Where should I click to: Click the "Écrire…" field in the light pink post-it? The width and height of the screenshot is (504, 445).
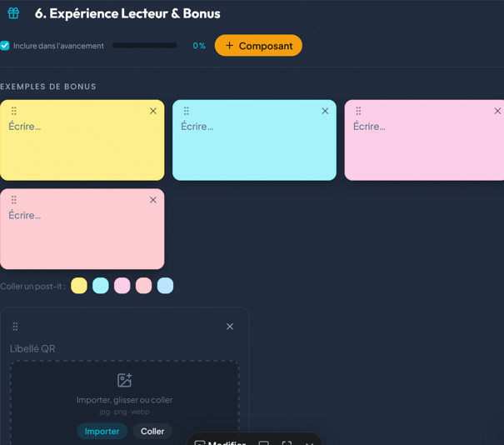(427, 127)
